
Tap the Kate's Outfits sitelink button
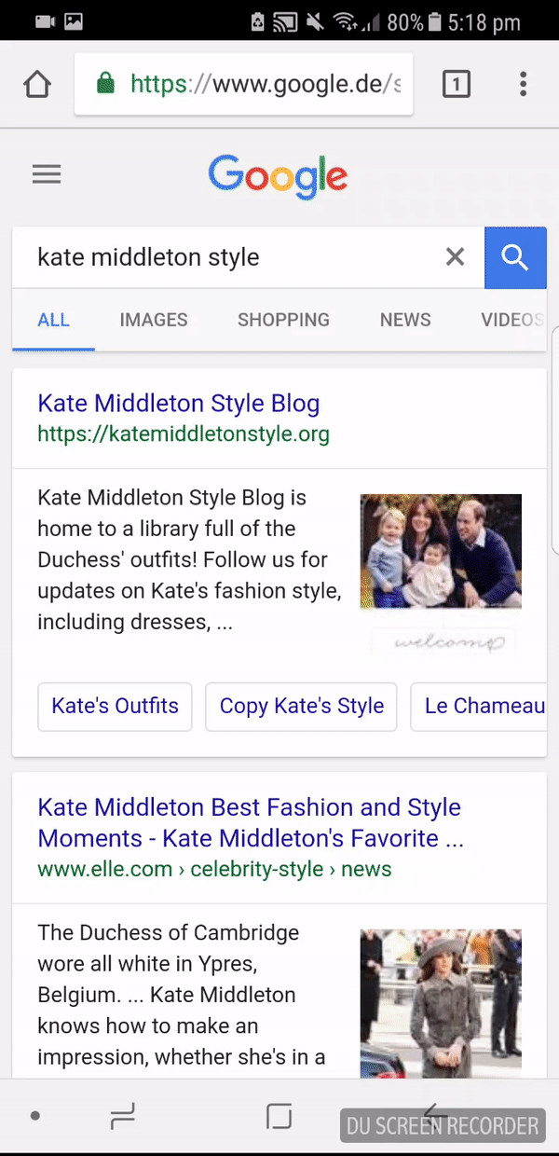pos(115,706)
